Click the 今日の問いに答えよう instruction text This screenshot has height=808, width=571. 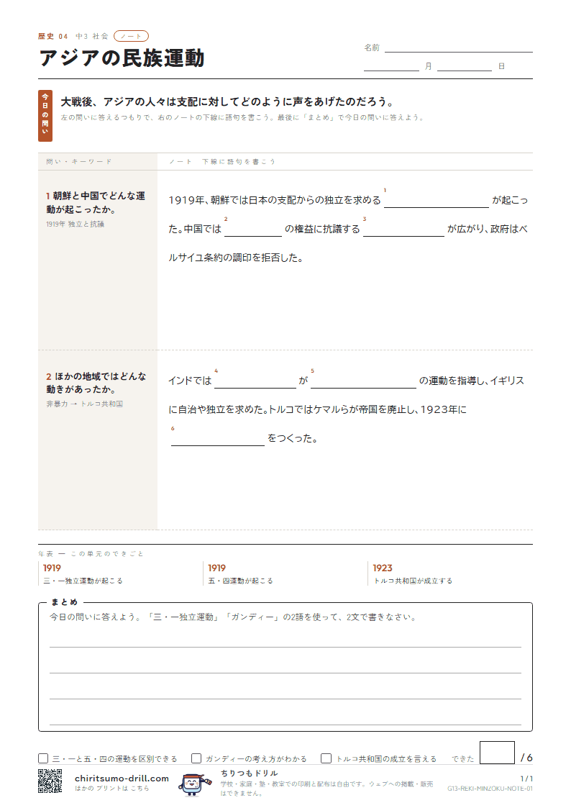pos(233,617)
